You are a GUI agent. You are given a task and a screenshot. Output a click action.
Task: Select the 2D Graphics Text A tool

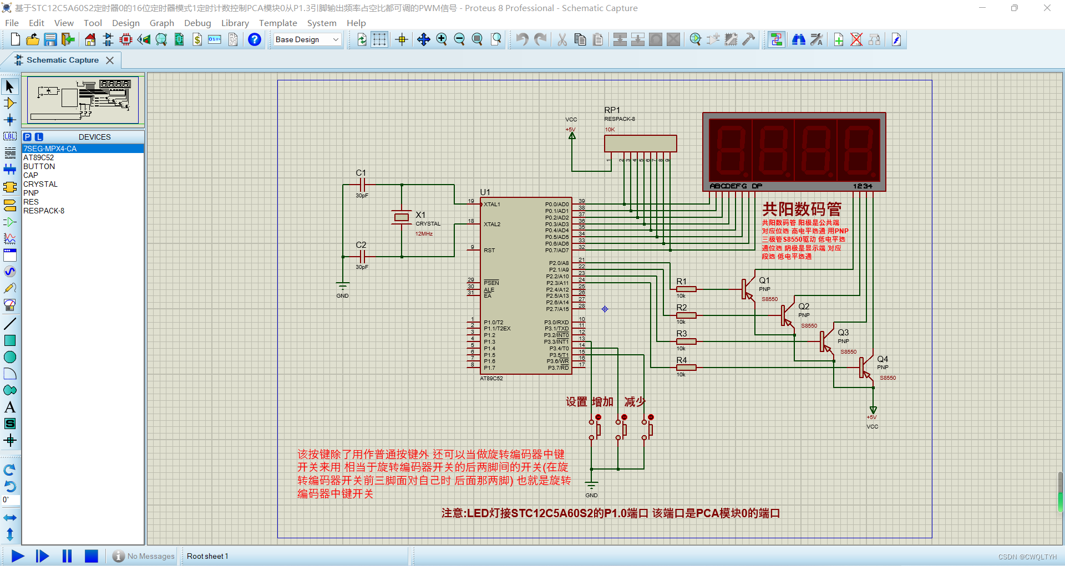pyautogui.click(x=10, y=407)
